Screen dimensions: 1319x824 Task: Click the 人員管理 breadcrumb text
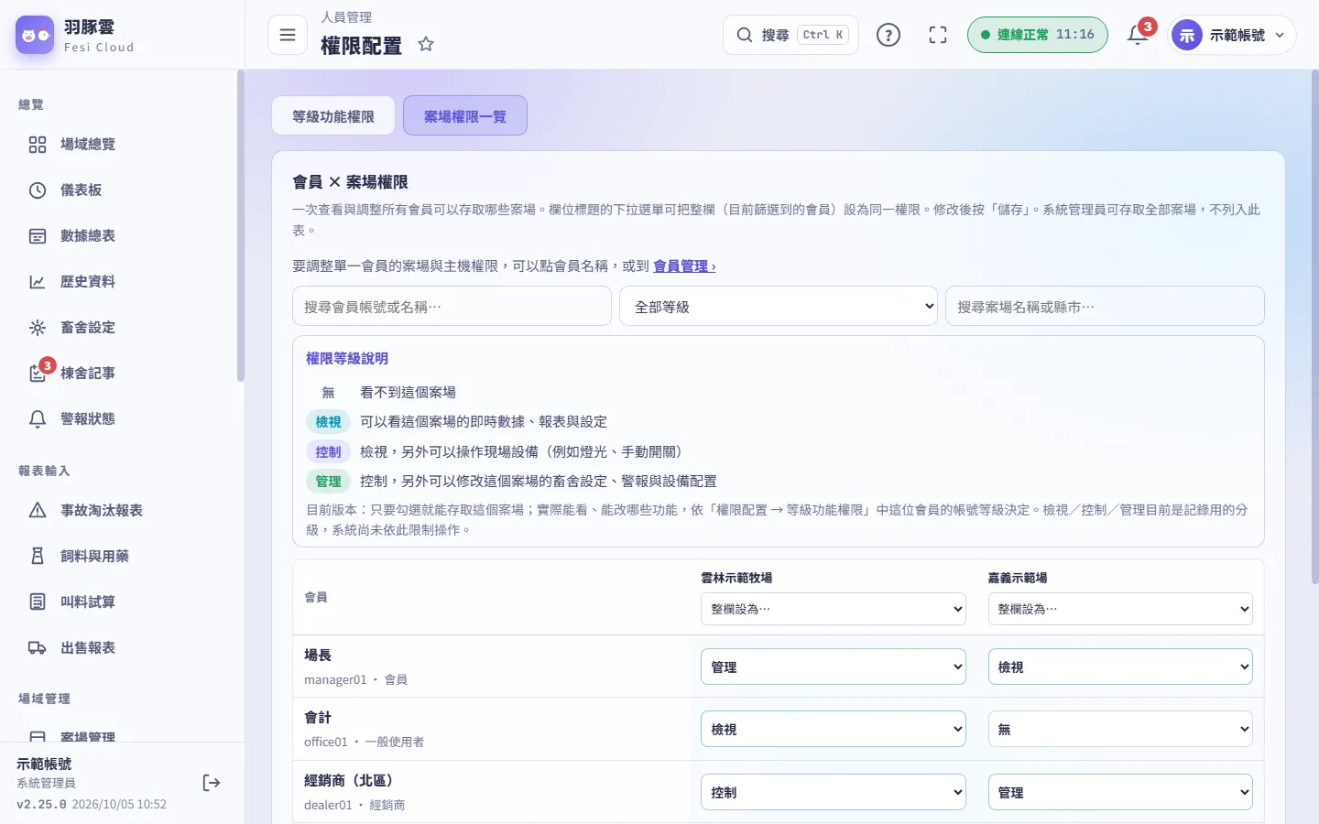click(346, 17)
